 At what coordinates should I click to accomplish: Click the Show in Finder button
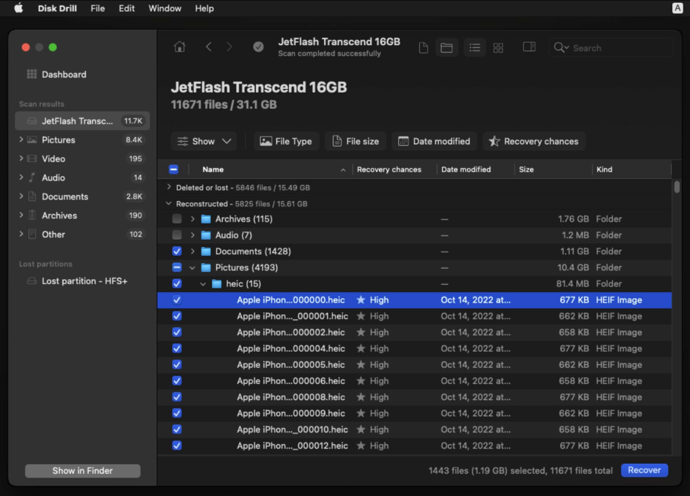pyautogui.click(x=83, y=471)
